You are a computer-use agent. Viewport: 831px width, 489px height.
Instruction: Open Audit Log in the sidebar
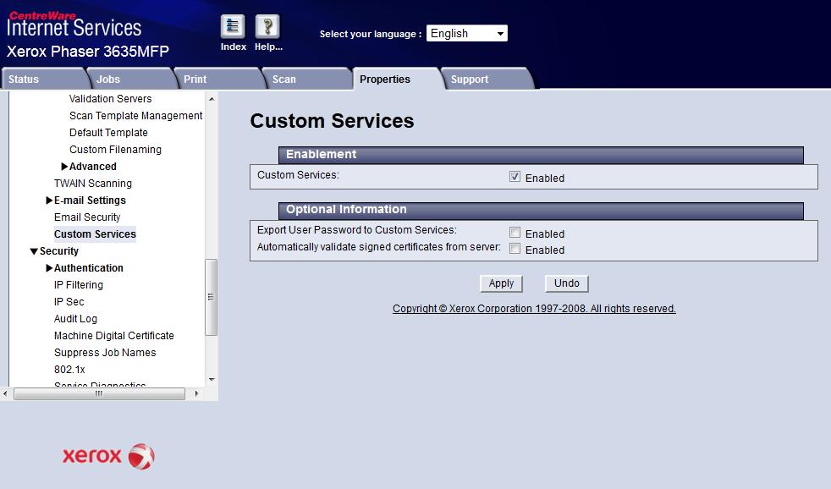coord(75,319)
